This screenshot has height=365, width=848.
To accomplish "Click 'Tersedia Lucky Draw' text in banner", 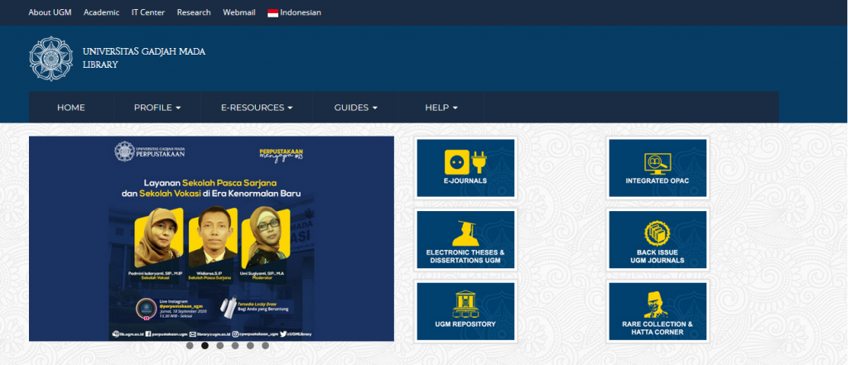I will (258, 304).
